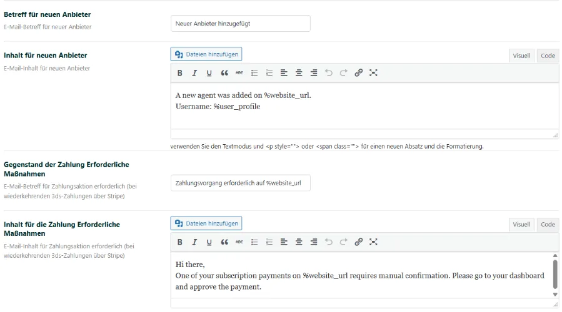Apply strikethrough in the payment action content editor

(239, 242)
